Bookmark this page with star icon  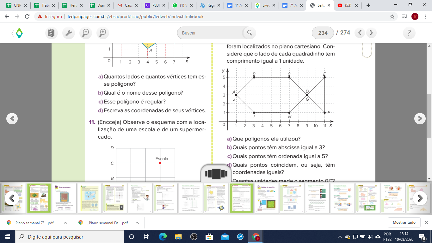[x=392, y=16]
